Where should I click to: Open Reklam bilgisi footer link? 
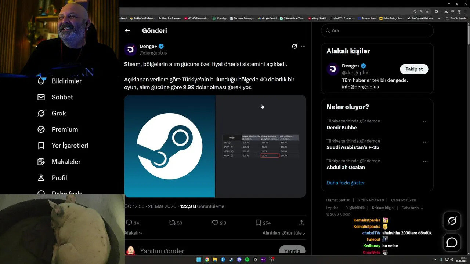(x=383, y=208)
